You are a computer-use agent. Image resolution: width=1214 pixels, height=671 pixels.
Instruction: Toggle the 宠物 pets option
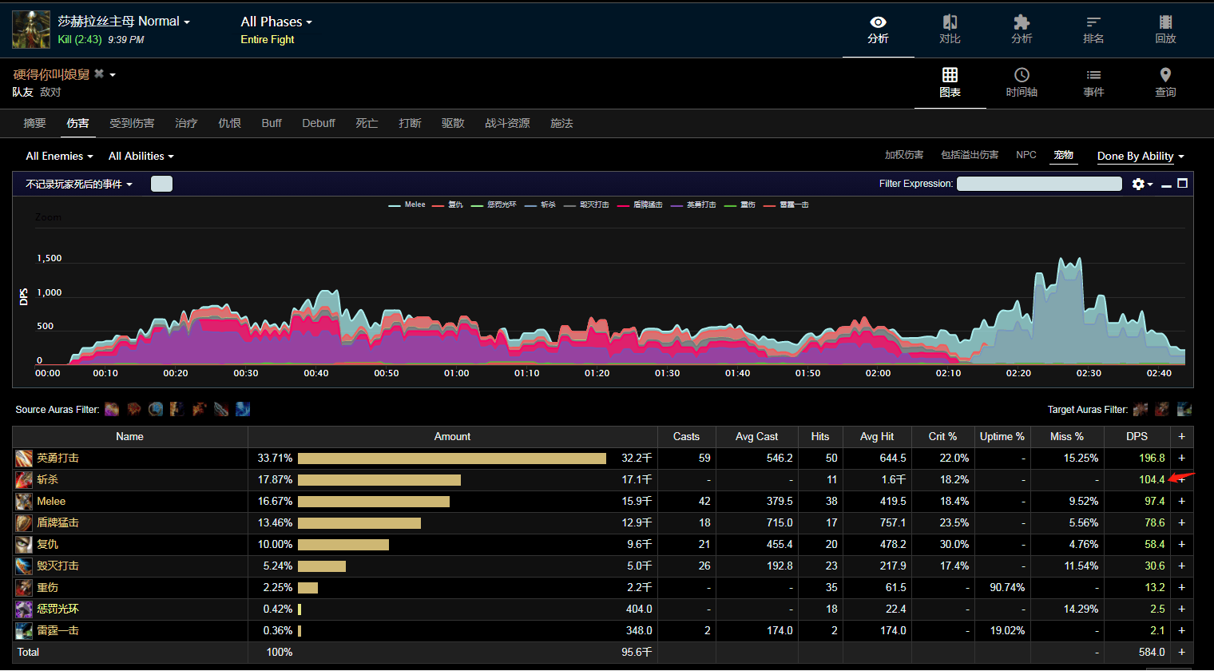[1064, 155]
